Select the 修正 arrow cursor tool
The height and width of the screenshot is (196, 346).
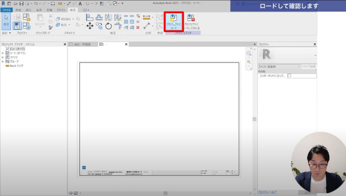pos(6,21)
